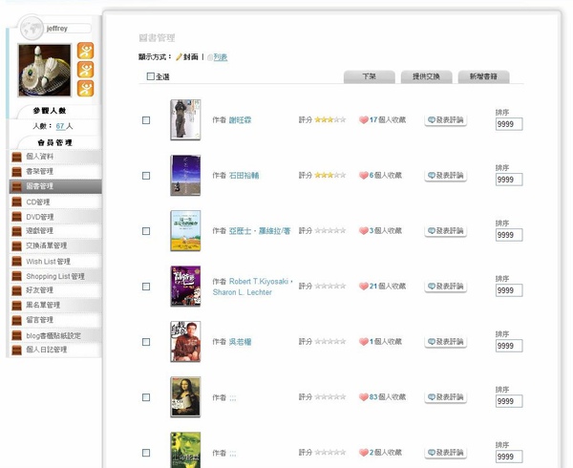Screen dimensions: 573x468
Task: Click the shelf icon beside Wish List 管理
Action: tap(17, 262)
